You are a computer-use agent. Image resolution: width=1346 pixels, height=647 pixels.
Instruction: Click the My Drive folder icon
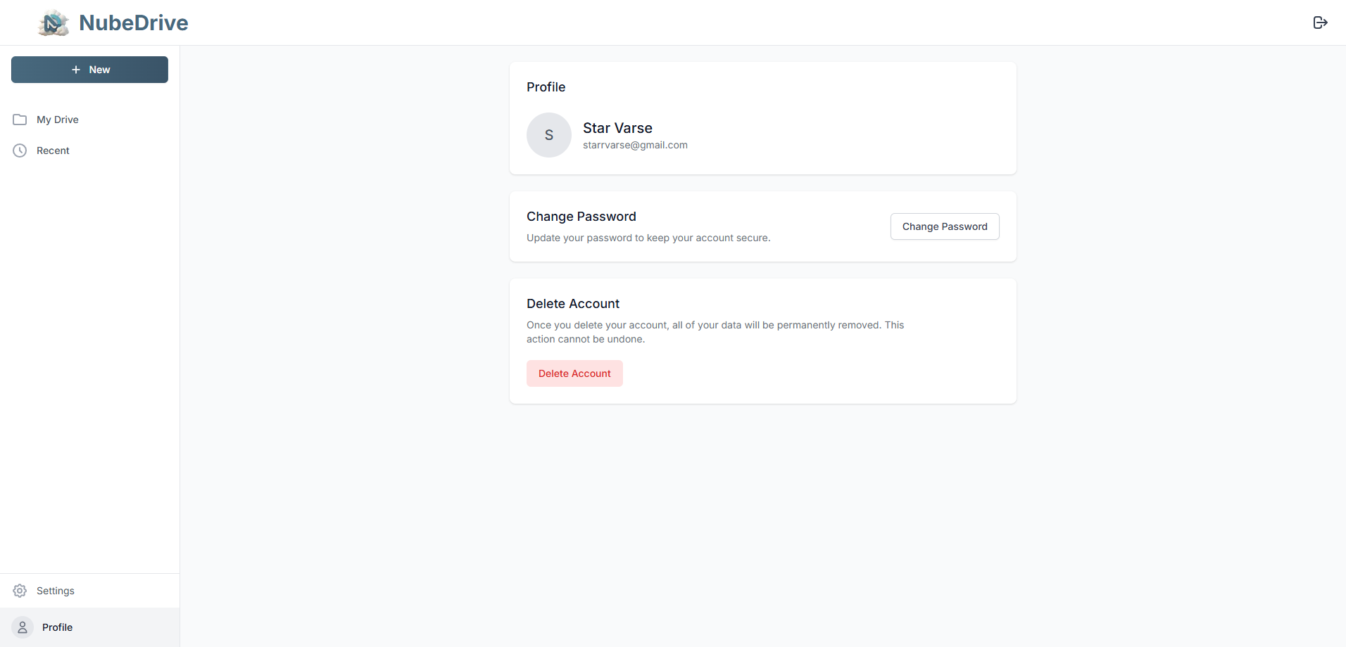pyautogui.click(x=20, y=120)
